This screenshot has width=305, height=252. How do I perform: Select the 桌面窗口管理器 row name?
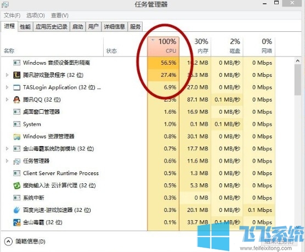[x=41, y=112]
